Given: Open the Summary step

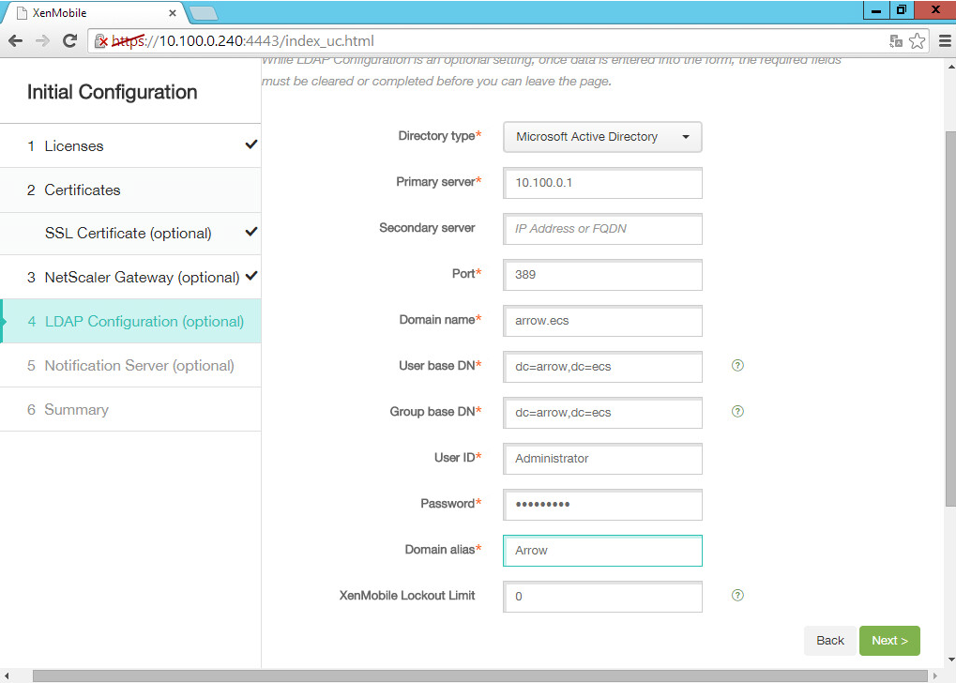Looking at the screenshot, I should pyautogui.click(x=129, y=409).
